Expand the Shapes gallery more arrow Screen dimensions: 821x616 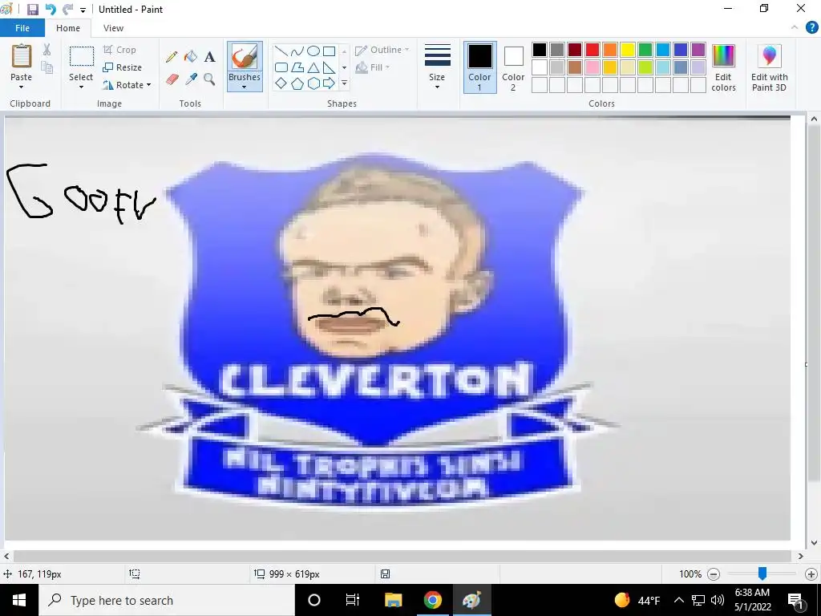click(x=344, y=83)
